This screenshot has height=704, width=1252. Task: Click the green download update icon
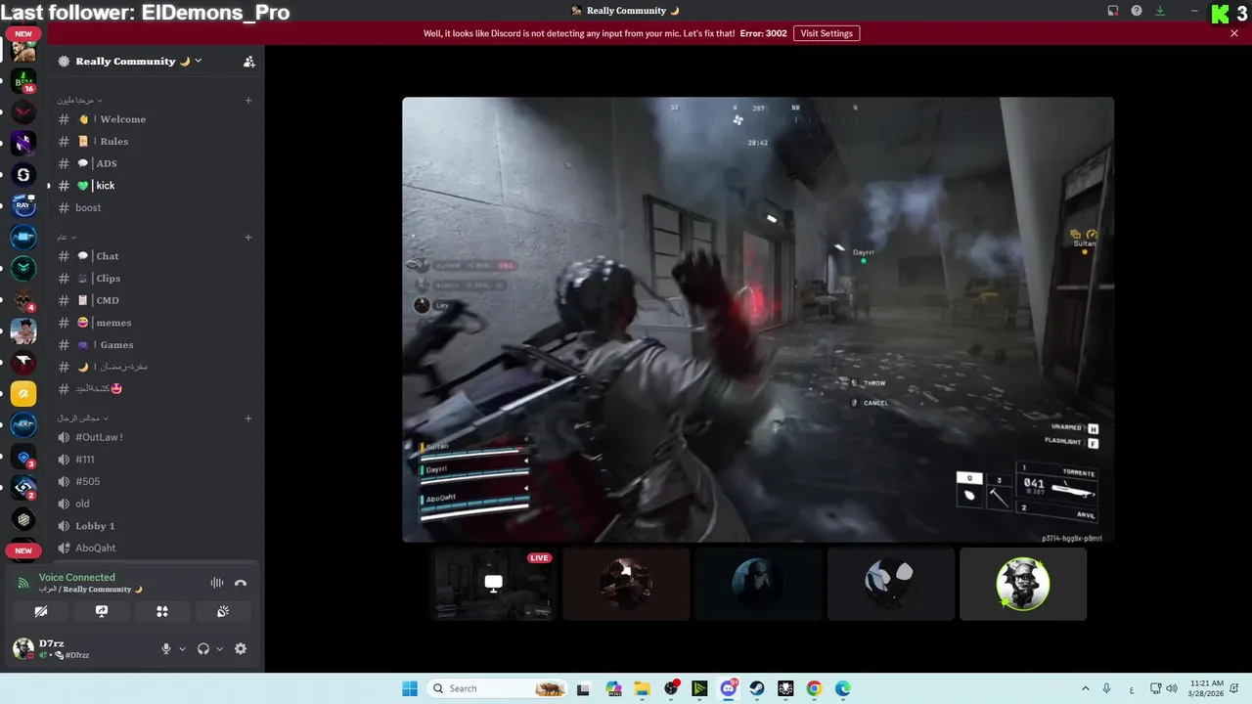(1160, 11)
